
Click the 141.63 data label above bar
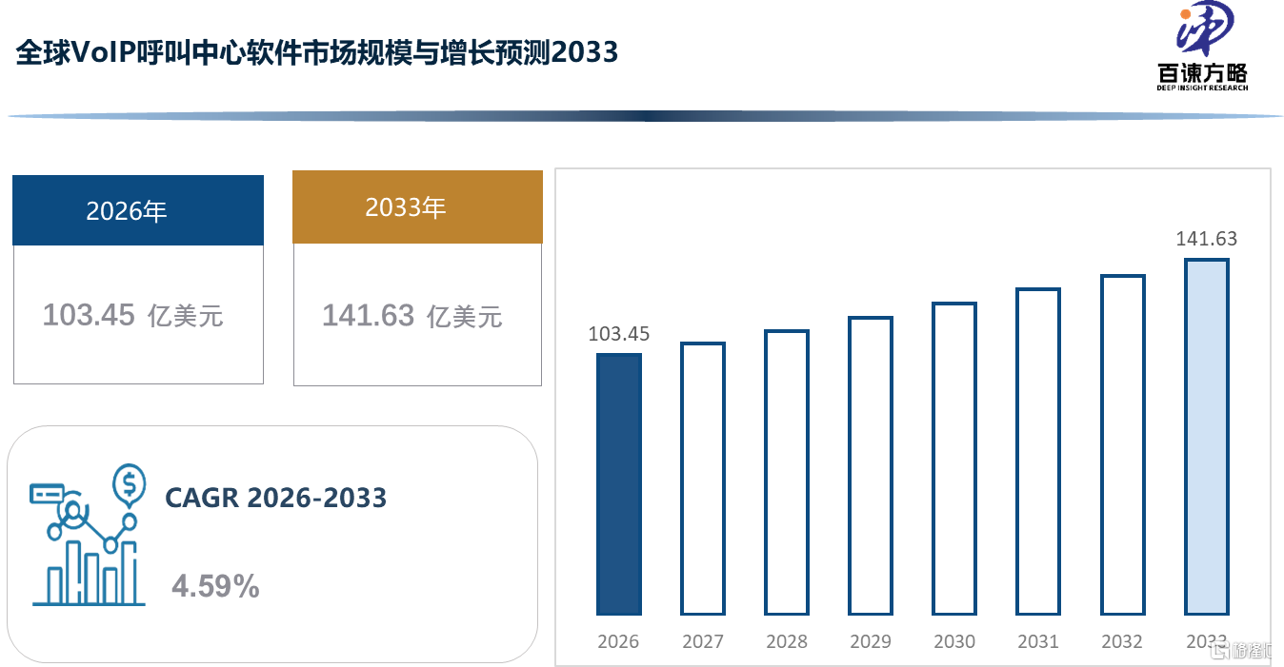(x=1207, y=239)
